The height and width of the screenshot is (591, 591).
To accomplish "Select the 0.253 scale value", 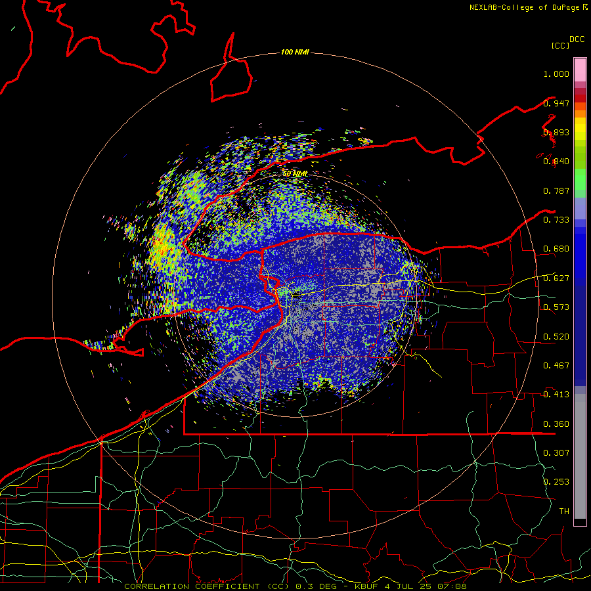I will click(x=556, y=482).
